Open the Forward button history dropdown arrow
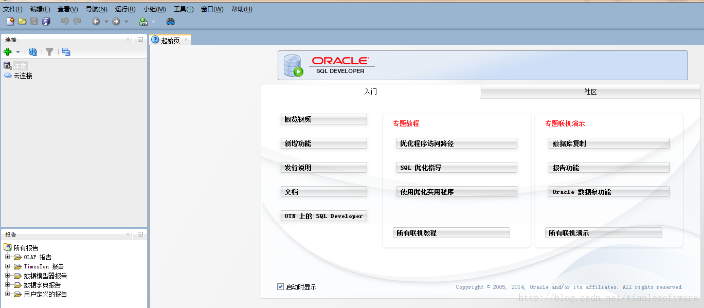This screenshot has width=704, height=308. coord(127,22)
